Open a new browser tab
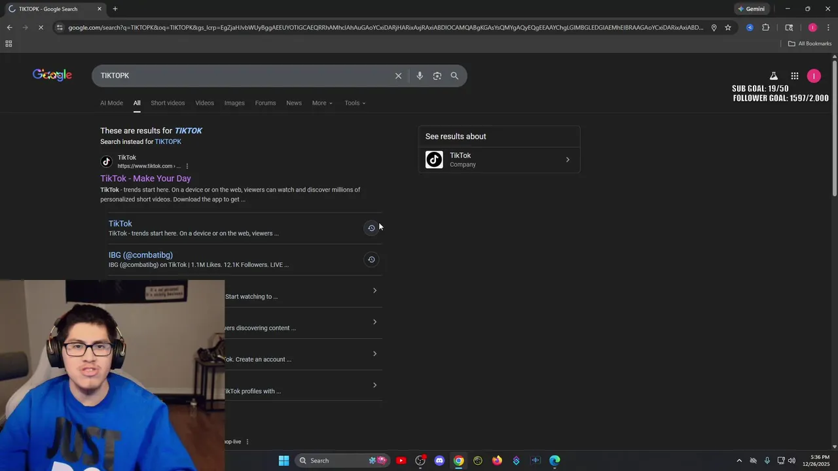 click(115, 9)
